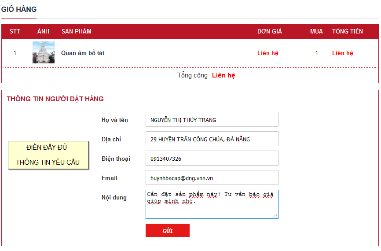Click the THÔNG TIN NGƯỜI ĐẶT HÀNG heading

pos(55,99)
